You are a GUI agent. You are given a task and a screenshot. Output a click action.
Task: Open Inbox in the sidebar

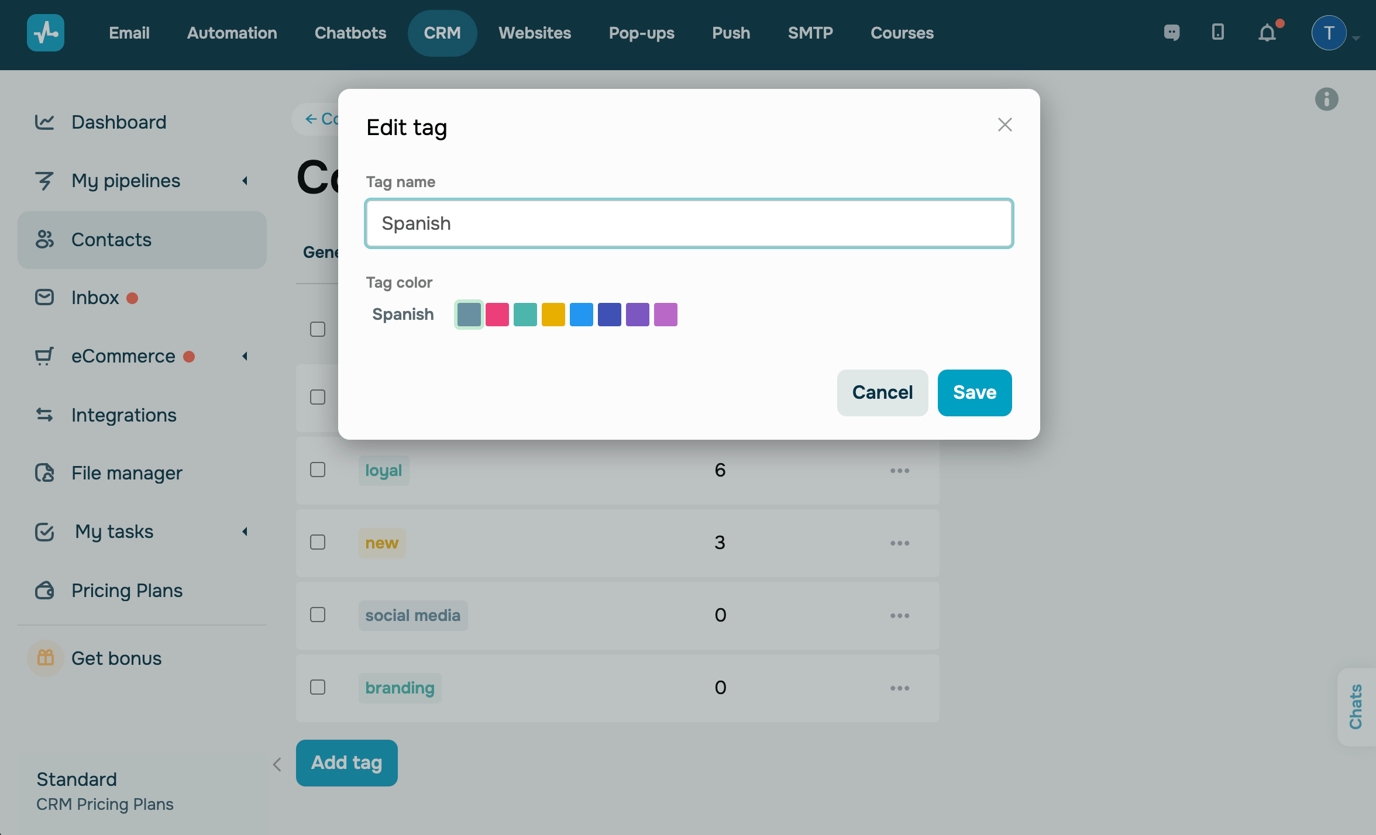(95, 298)
